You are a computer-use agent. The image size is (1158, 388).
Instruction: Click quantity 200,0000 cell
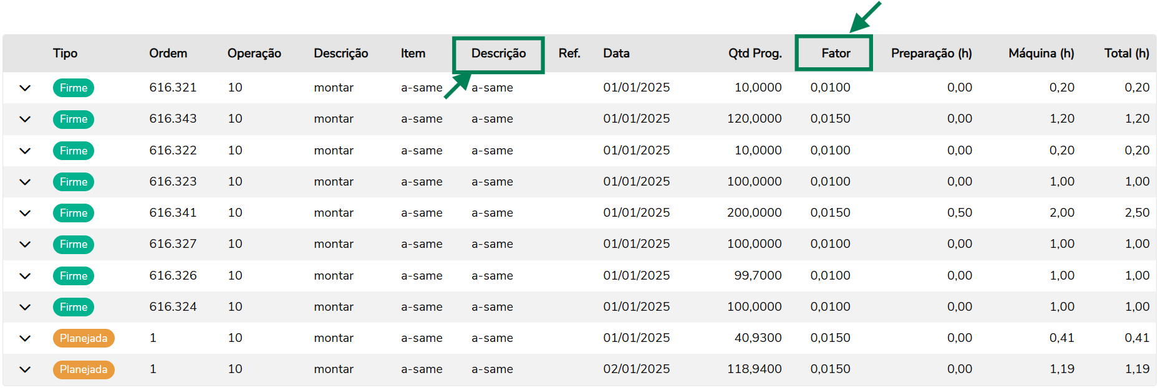(754, 213)
